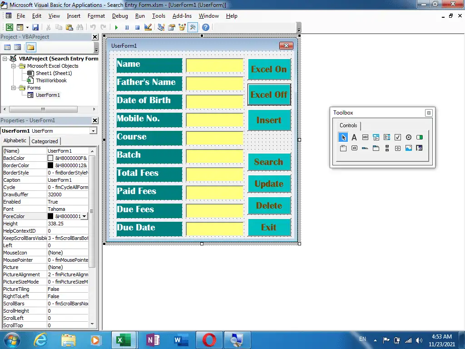Viewport: 465px width, 349px height.
Task: Toggle the Toolbox toolbar button
Action: pos(193,27)
